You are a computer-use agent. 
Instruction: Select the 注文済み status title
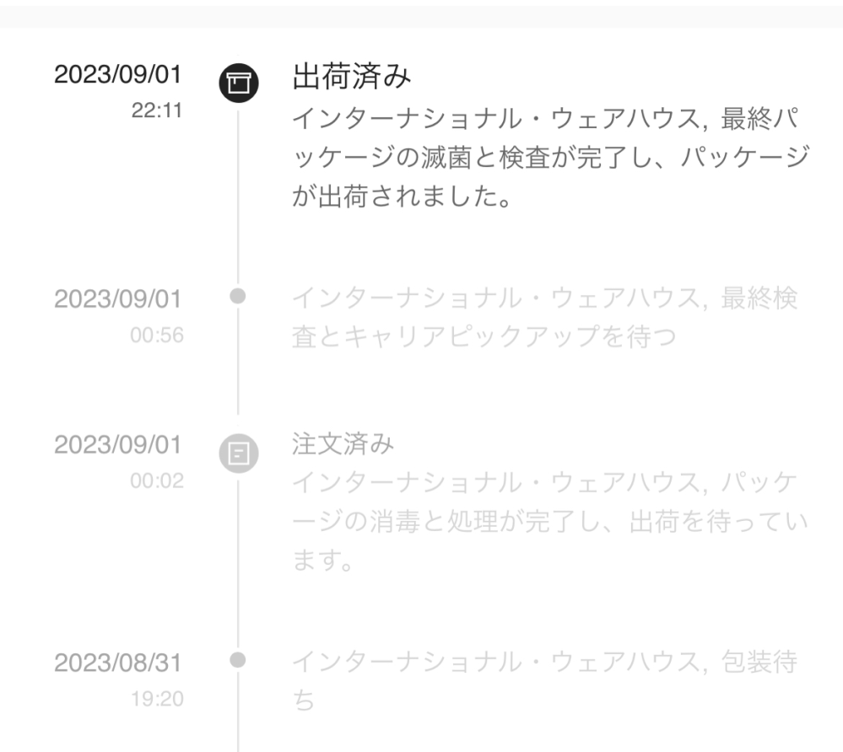click(x=343, y=444)
